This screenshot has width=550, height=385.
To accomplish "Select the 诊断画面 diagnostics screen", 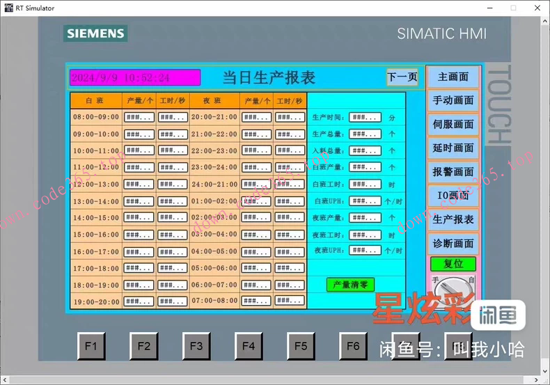I will click(453, 243).
